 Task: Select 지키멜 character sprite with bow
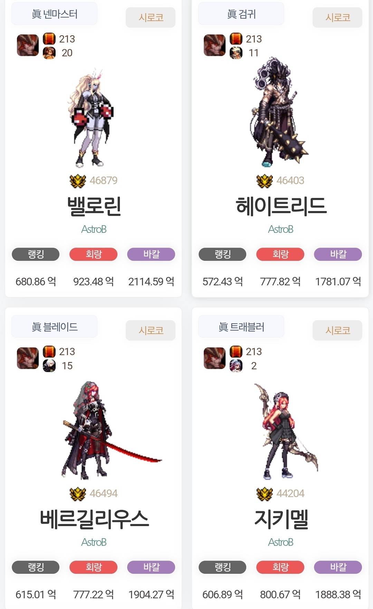point(285,431)
